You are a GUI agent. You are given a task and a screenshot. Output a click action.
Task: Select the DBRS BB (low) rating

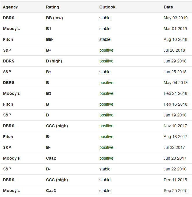pos(54,18)
